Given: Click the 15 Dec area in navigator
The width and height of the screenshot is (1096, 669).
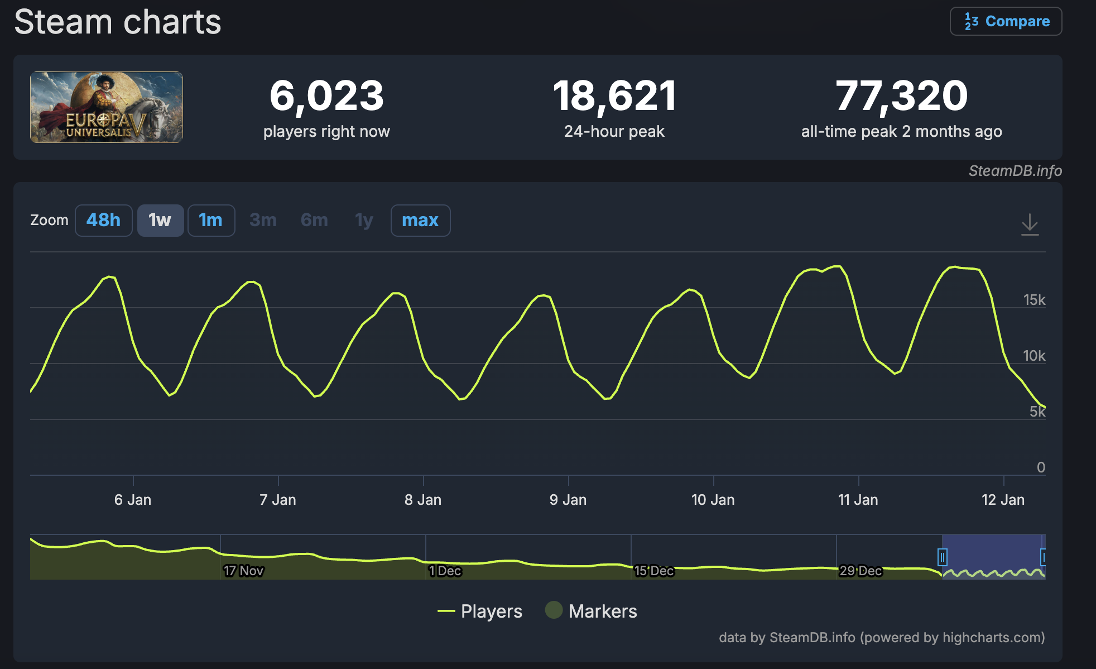Looking at the screenshot, I should [x=653, y=570].
